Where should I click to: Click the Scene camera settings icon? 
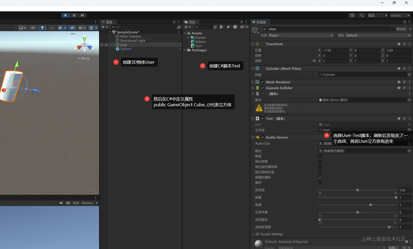[81, 28]
